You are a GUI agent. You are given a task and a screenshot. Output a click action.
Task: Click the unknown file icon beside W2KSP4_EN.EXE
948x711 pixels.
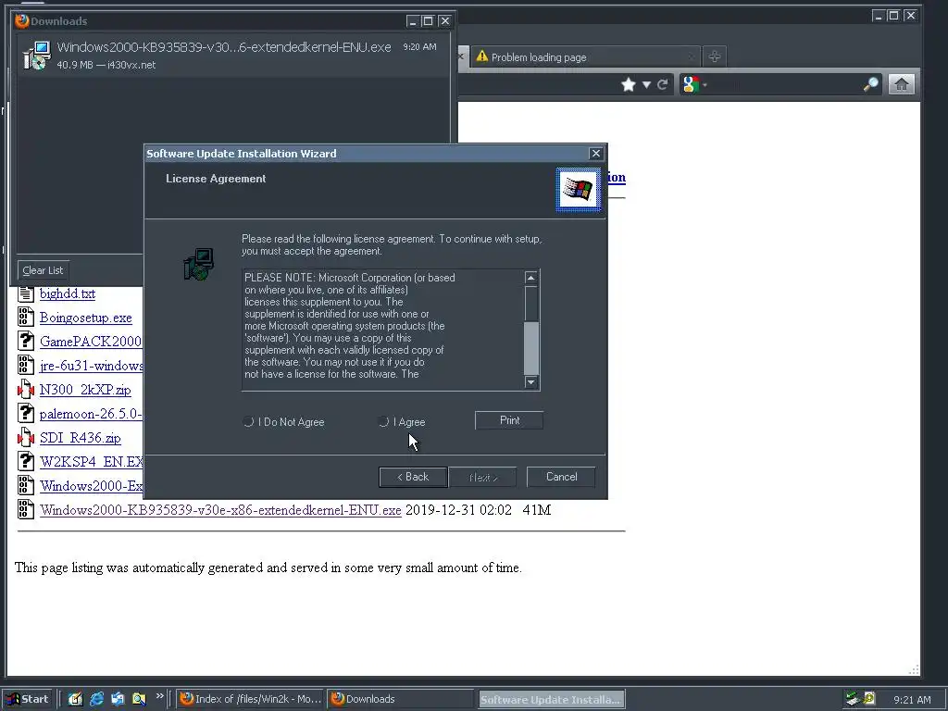click(25, 461)
